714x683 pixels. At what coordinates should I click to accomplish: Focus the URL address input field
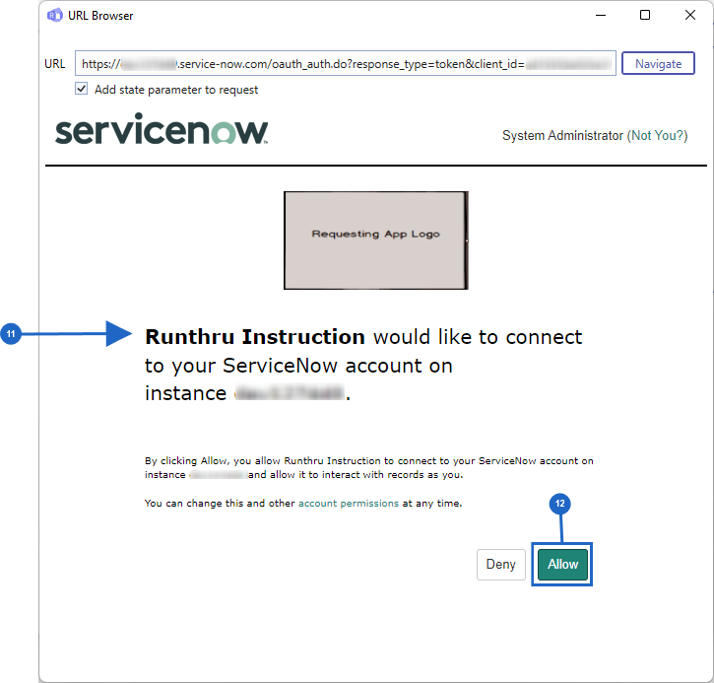(x=345, y=64)
